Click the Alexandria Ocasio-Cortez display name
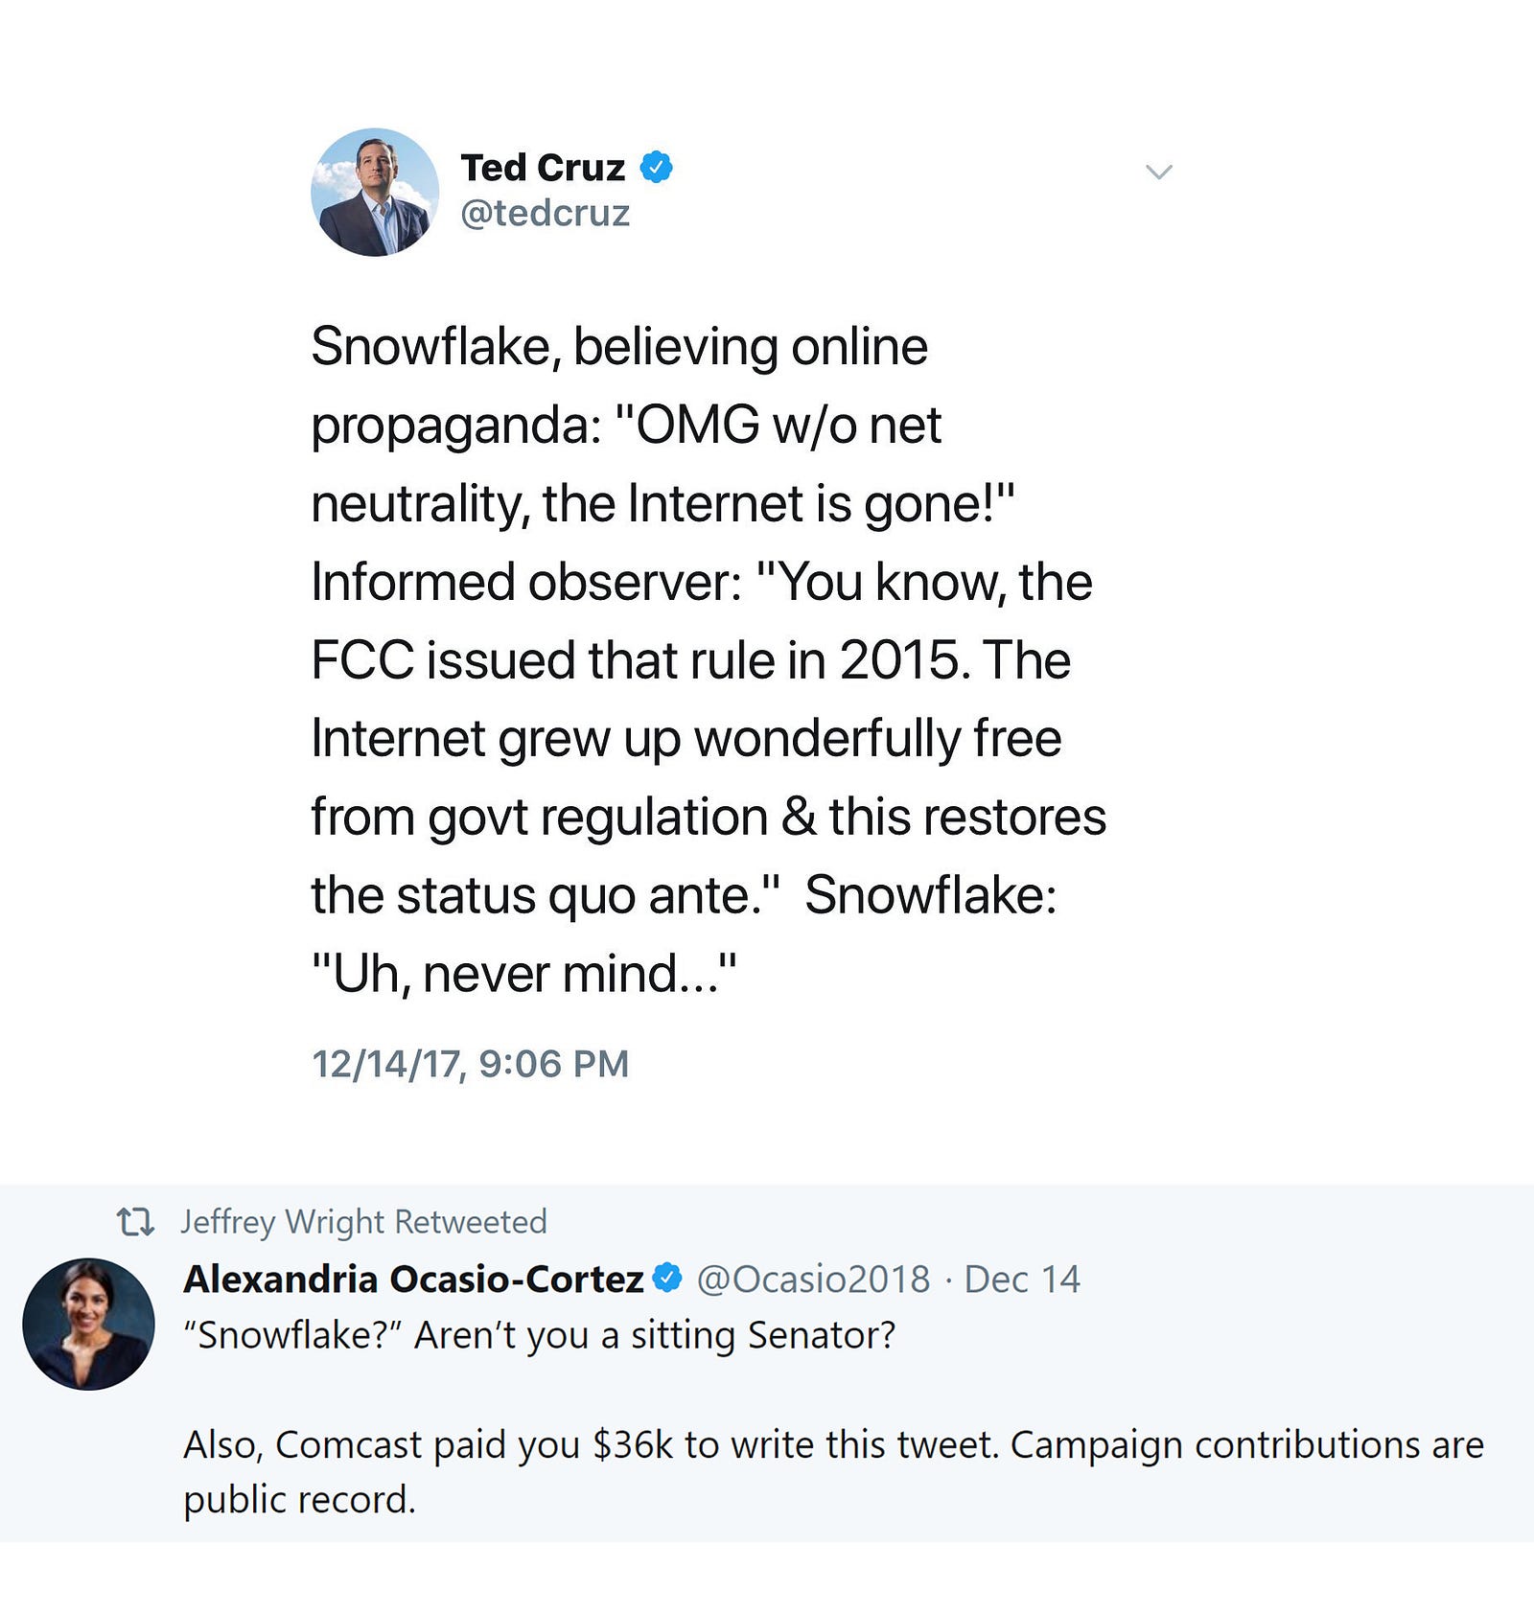 pyautogui.click(x=413, y=1280)
